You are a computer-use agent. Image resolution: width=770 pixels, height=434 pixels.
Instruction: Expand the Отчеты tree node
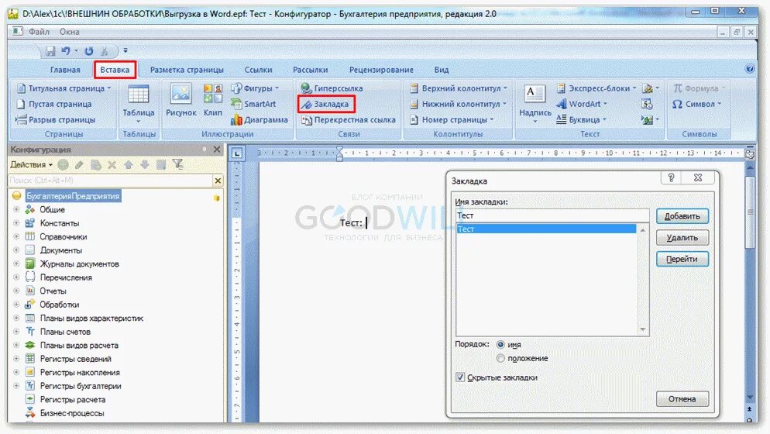point(16,291)
